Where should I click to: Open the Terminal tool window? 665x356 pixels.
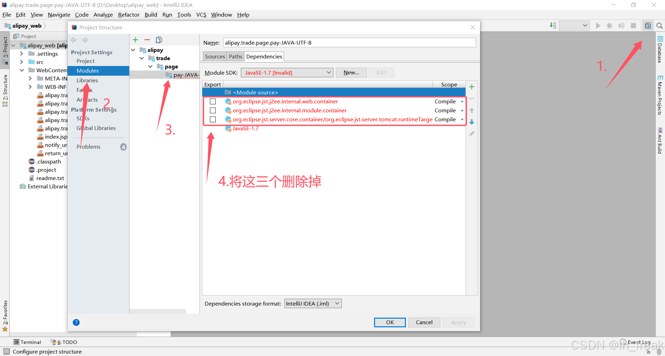[x=27, y=342]
